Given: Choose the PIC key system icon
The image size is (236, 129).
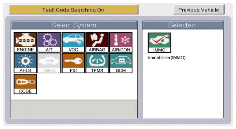Looking at the screenshot, I should [x=73, y=63].
